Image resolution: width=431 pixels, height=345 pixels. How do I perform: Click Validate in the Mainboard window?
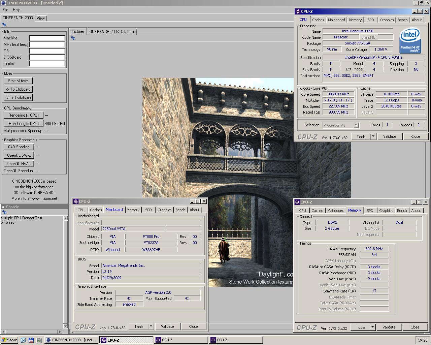167,326
